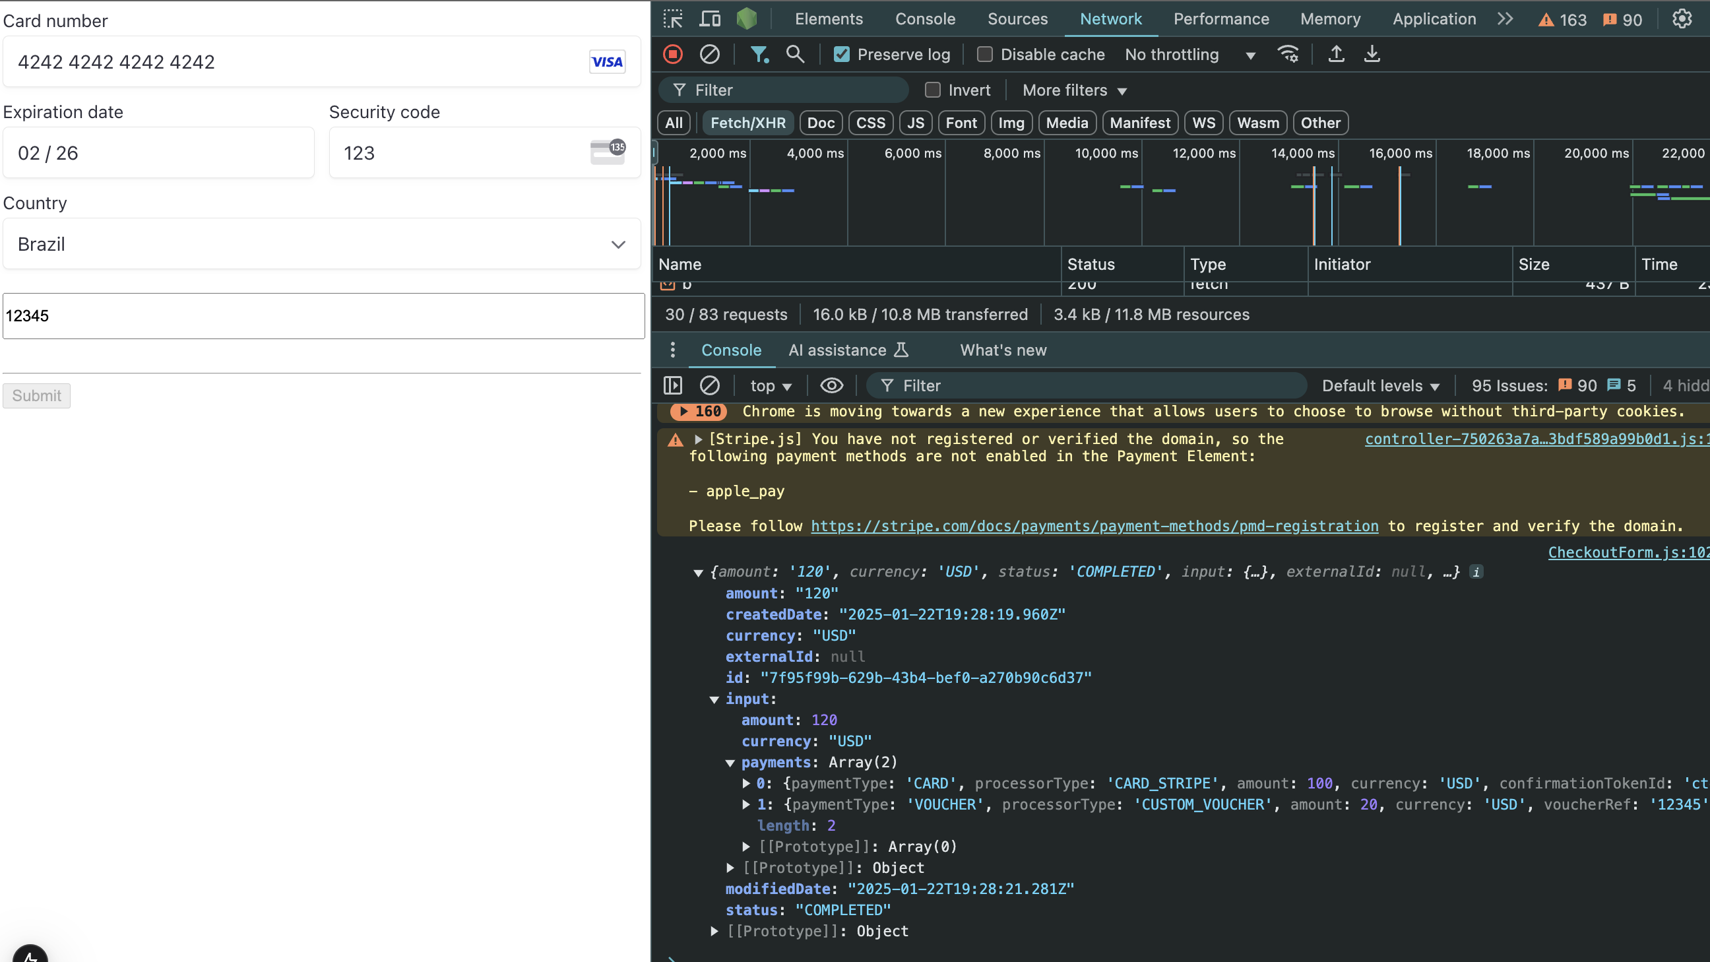Click the CVC card icon in security code
The image size is (1710, 962).
coord(607,152)
